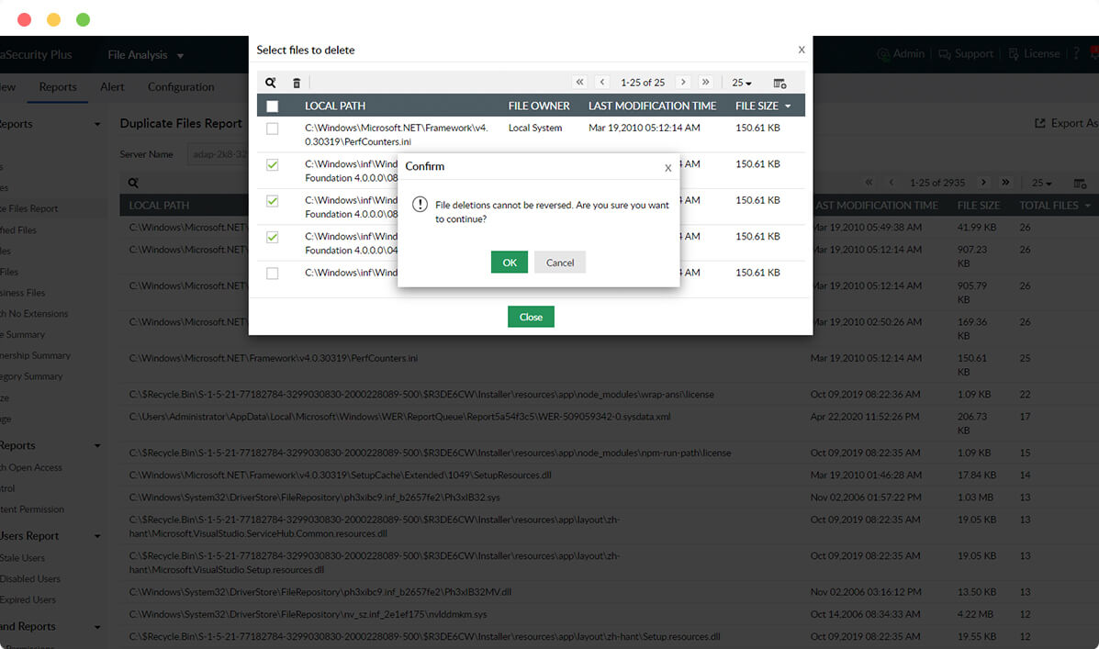This screenshot has width=1099, height=649.
Task: Toggle the select-all checkbox in the dialog header
Action: pyautogui.click(x=272, y=106)
